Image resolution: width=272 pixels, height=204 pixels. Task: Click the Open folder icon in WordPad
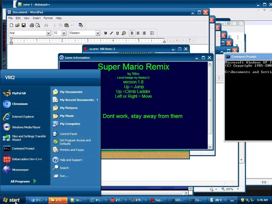(17, 25)
